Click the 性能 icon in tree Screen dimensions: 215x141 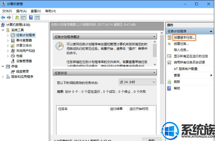[13, 56]
